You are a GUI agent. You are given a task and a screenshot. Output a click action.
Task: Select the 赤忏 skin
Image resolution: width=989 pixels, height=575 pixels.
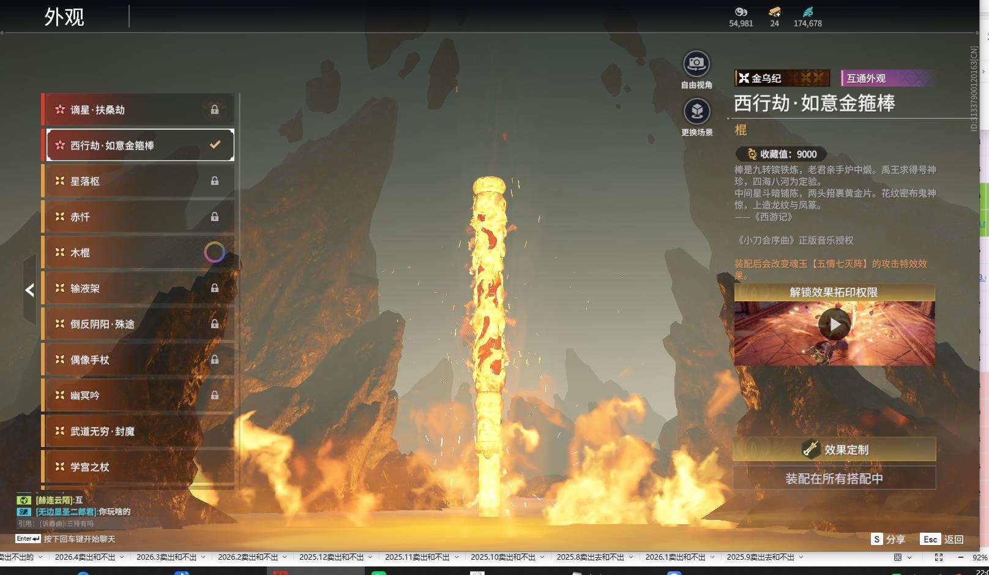pyautogui.click(x=138, y=216)
